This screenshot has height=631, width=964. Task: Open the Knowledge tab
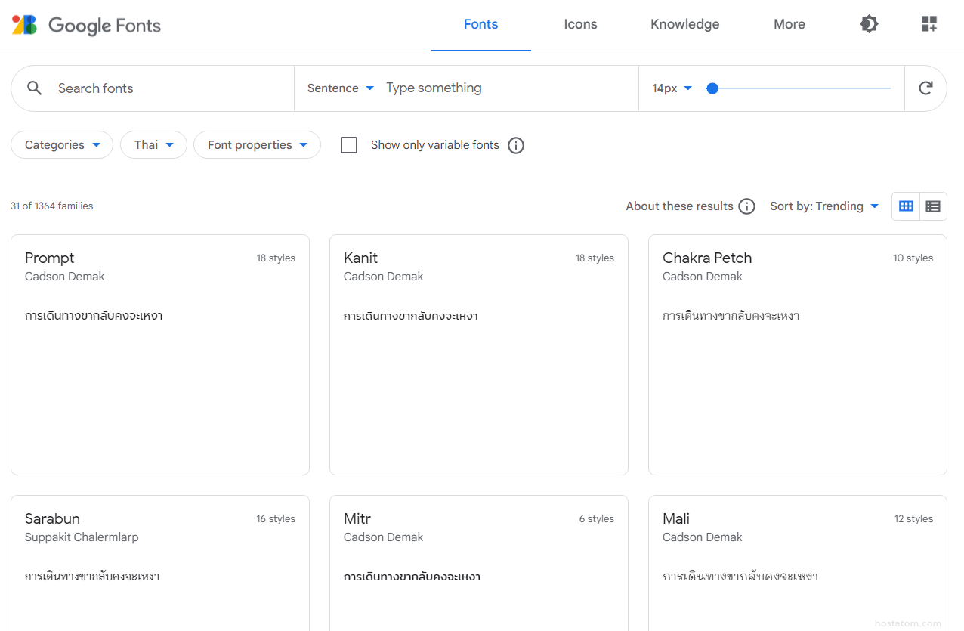(684, 24)
